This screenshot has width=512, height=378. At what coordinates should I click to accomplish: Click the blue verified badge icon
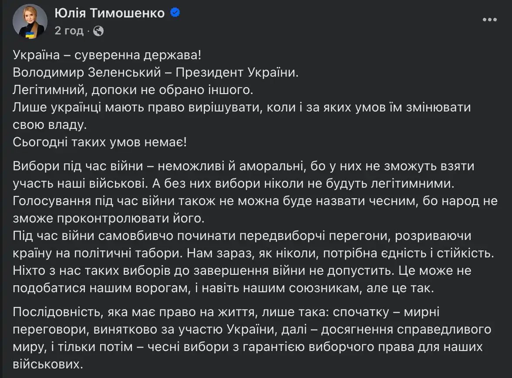click(x=175, y=13)
